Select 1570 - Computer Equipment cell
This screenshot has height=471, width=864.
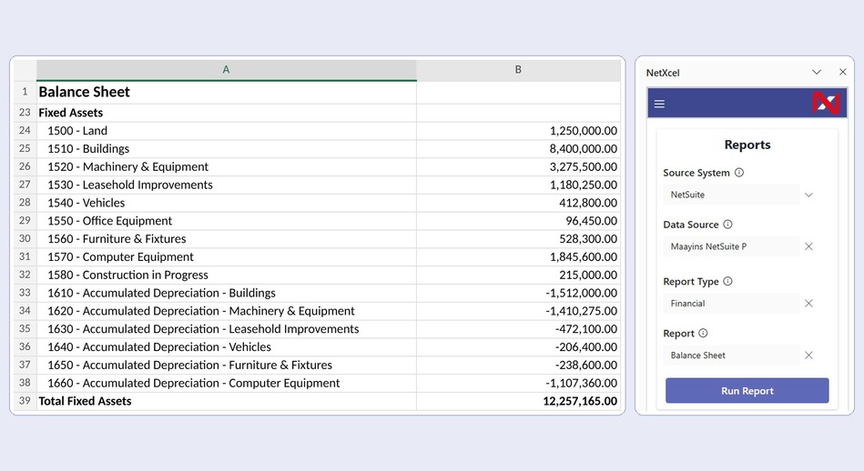(227, 257)
